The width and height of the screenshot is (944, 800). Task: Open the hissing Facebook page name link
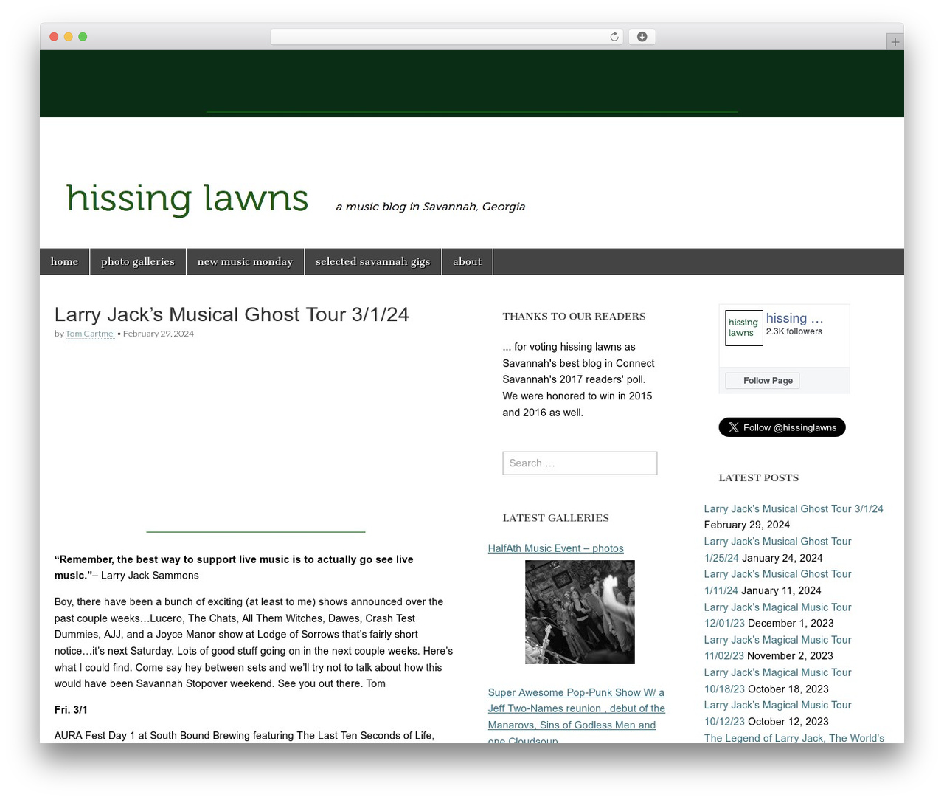click(794, 318)
